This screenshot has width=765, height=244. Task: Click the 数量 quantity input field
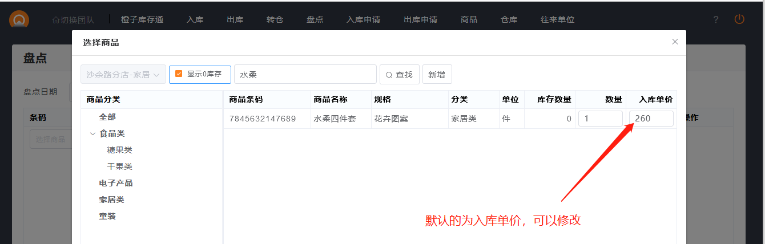[x=600, y=119]
